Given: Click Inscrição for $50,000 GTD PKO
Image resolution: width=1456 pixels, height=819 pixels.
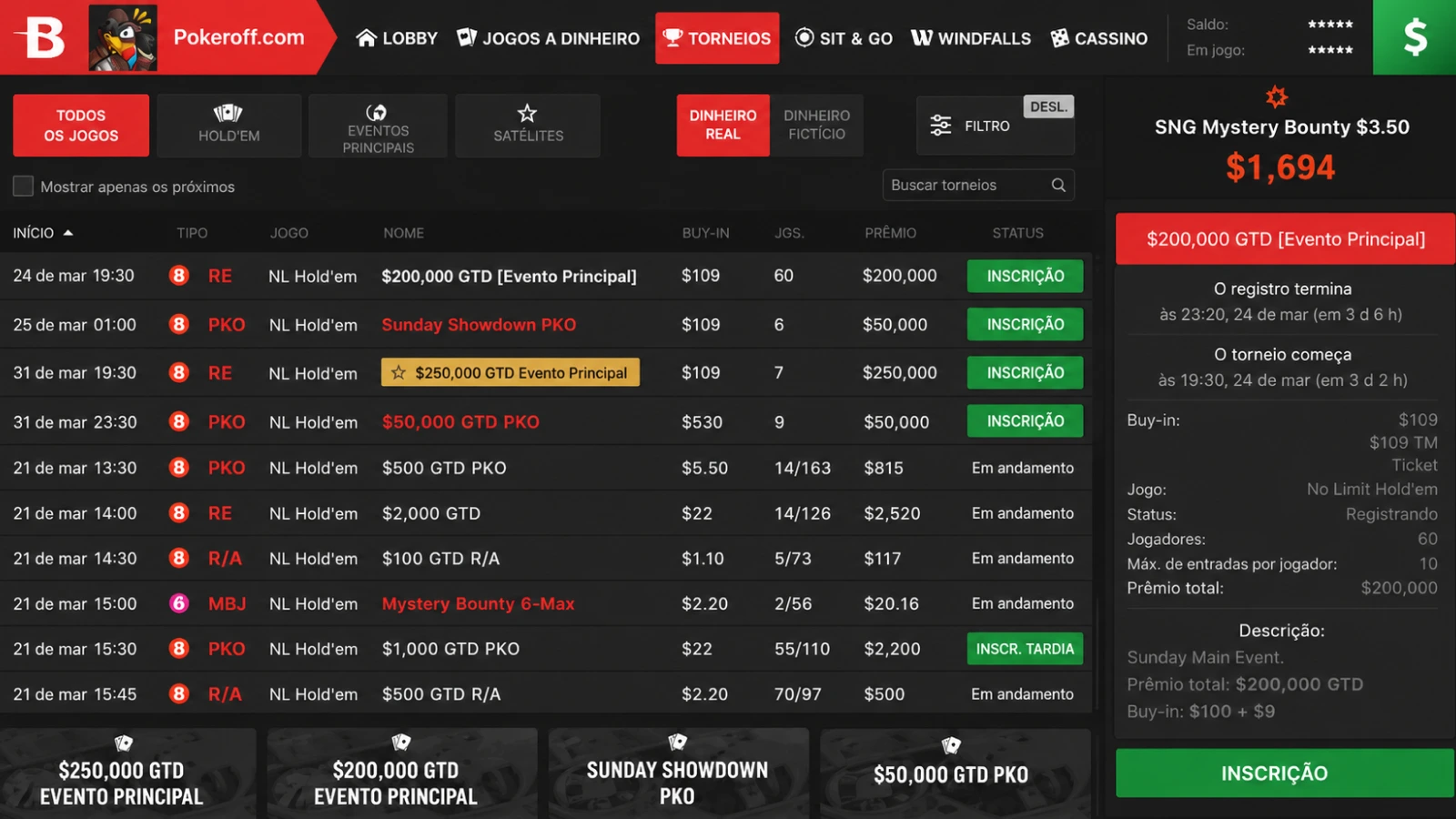Looking at the screenshot, I should click(1025, 420).
